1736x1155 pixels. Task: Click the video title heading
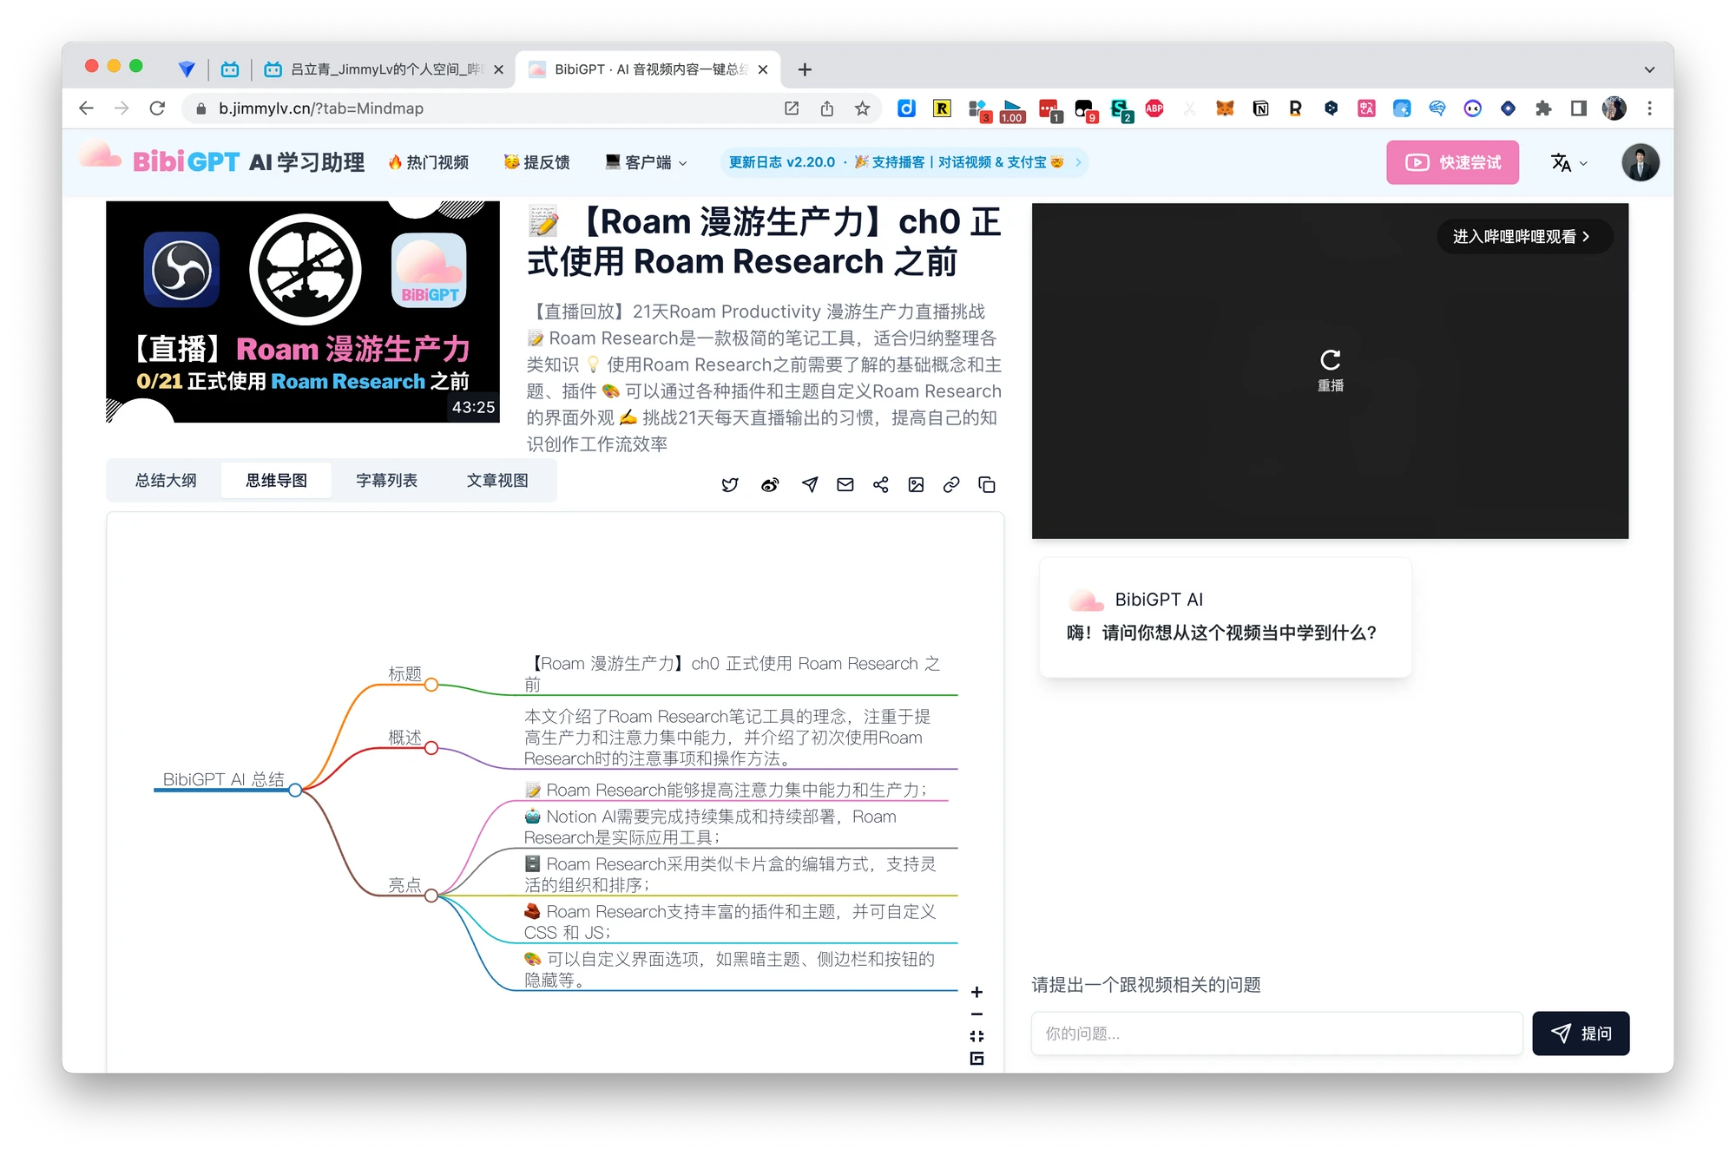click(764, 241)
